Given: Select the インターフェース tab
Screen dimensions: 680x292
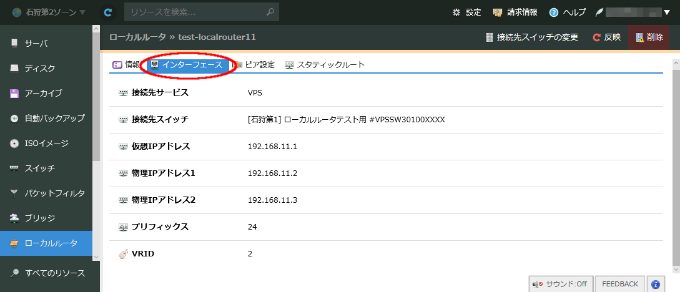Looking at the screenshot, I should (186, 65).
